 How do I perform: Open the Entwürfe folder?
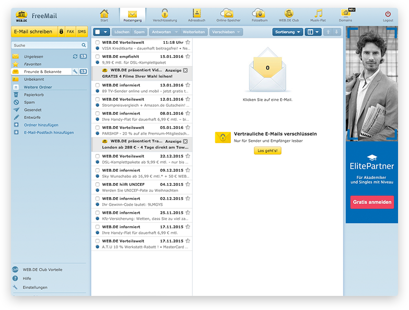(32, 117)
